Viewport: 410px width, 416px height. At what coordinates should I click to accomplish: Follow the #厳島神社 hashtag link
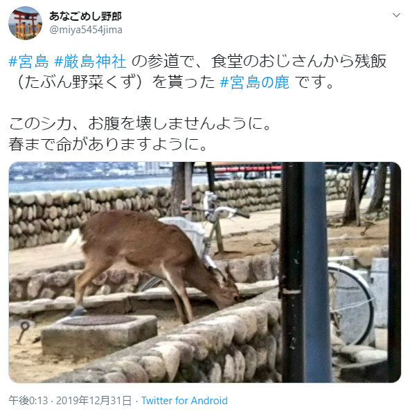pos(90,62)
